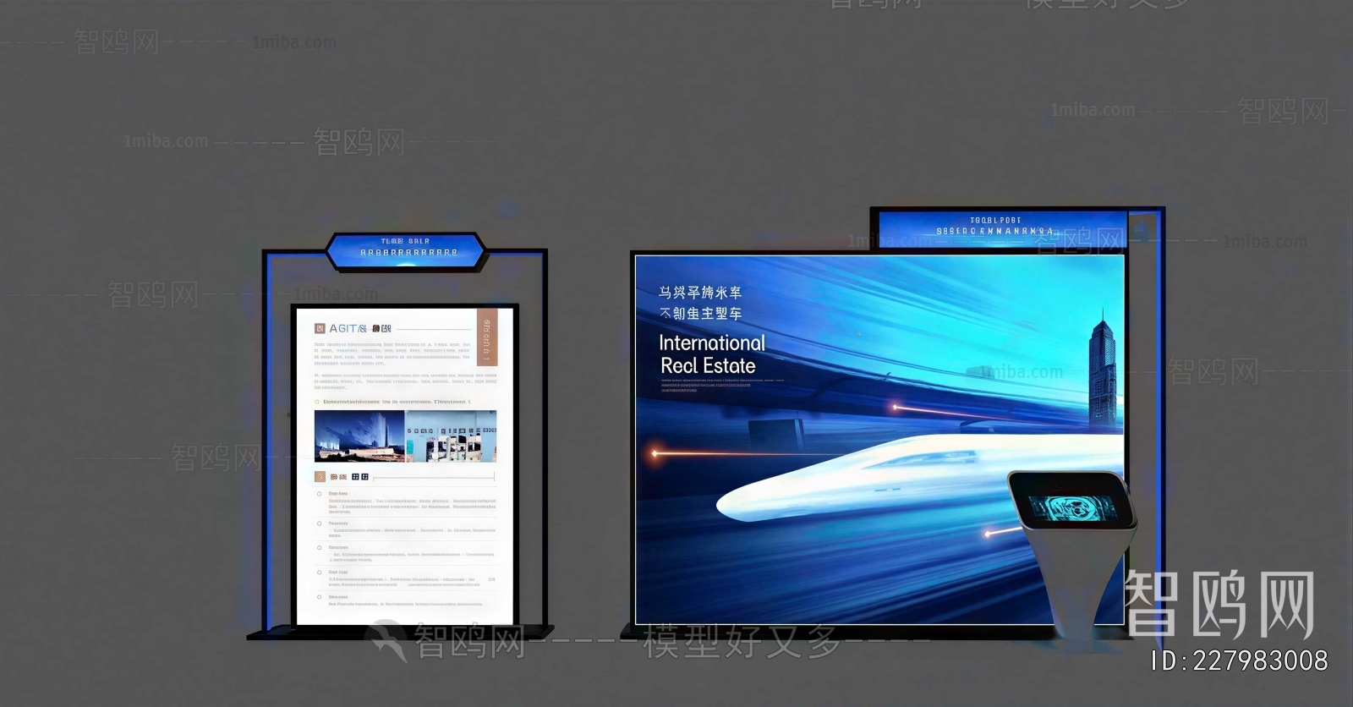Click the skyscraper on the poster
This screenshot has width=1353, height=707.
coord(1100,372)
